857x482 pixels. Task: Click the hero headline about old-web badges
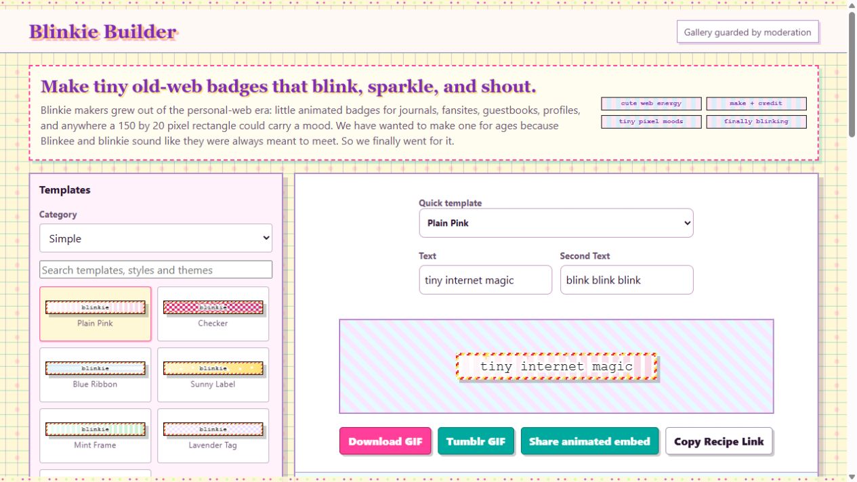[289, 87]
